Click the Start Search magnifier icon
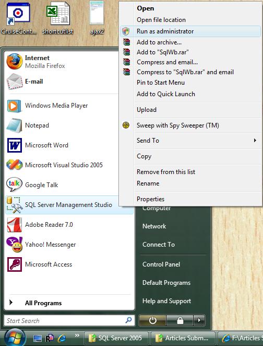This screenshot has height=346, width=263. coord(128,320)
